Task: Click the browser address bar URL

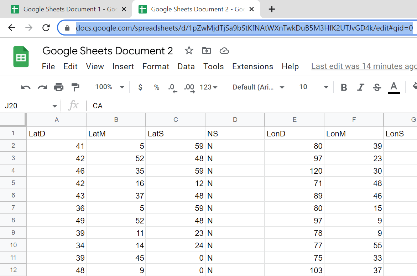Action: click(244, 28)
